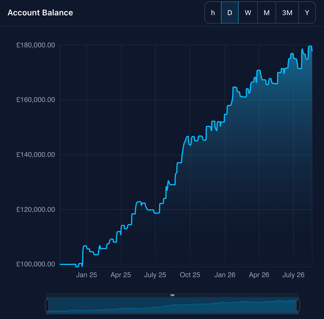Click the 'Jan 25' x-axis label

tap(87, 275)
